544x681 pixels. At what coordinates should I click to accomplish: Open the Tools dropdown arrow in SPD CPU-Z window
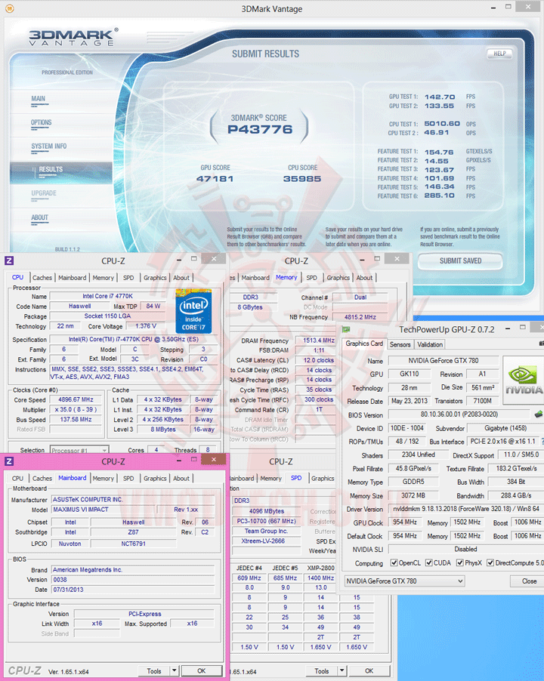point(342,670)
